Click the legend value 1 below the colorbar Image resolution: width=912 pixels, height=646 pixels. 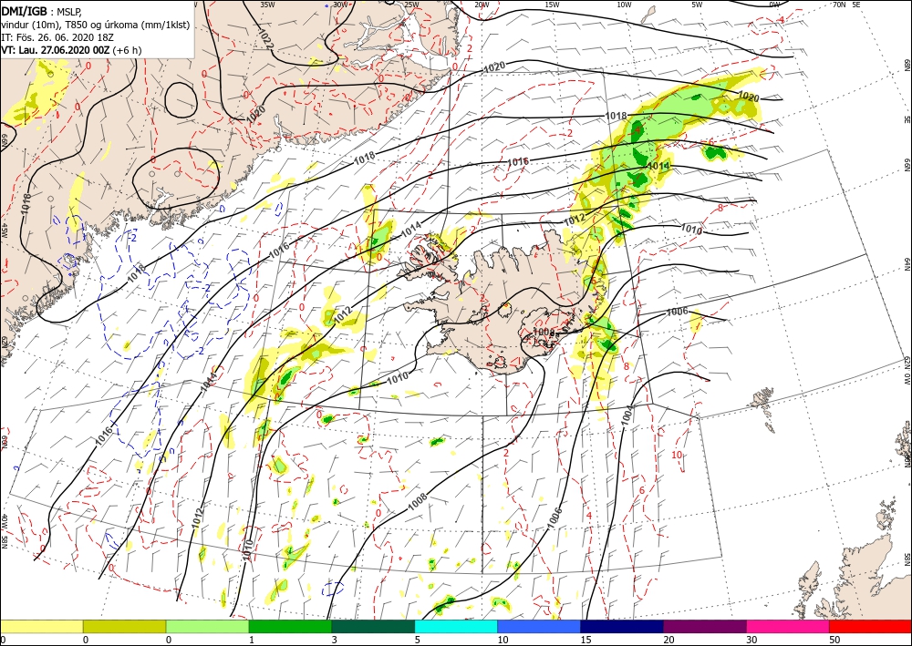252,641
